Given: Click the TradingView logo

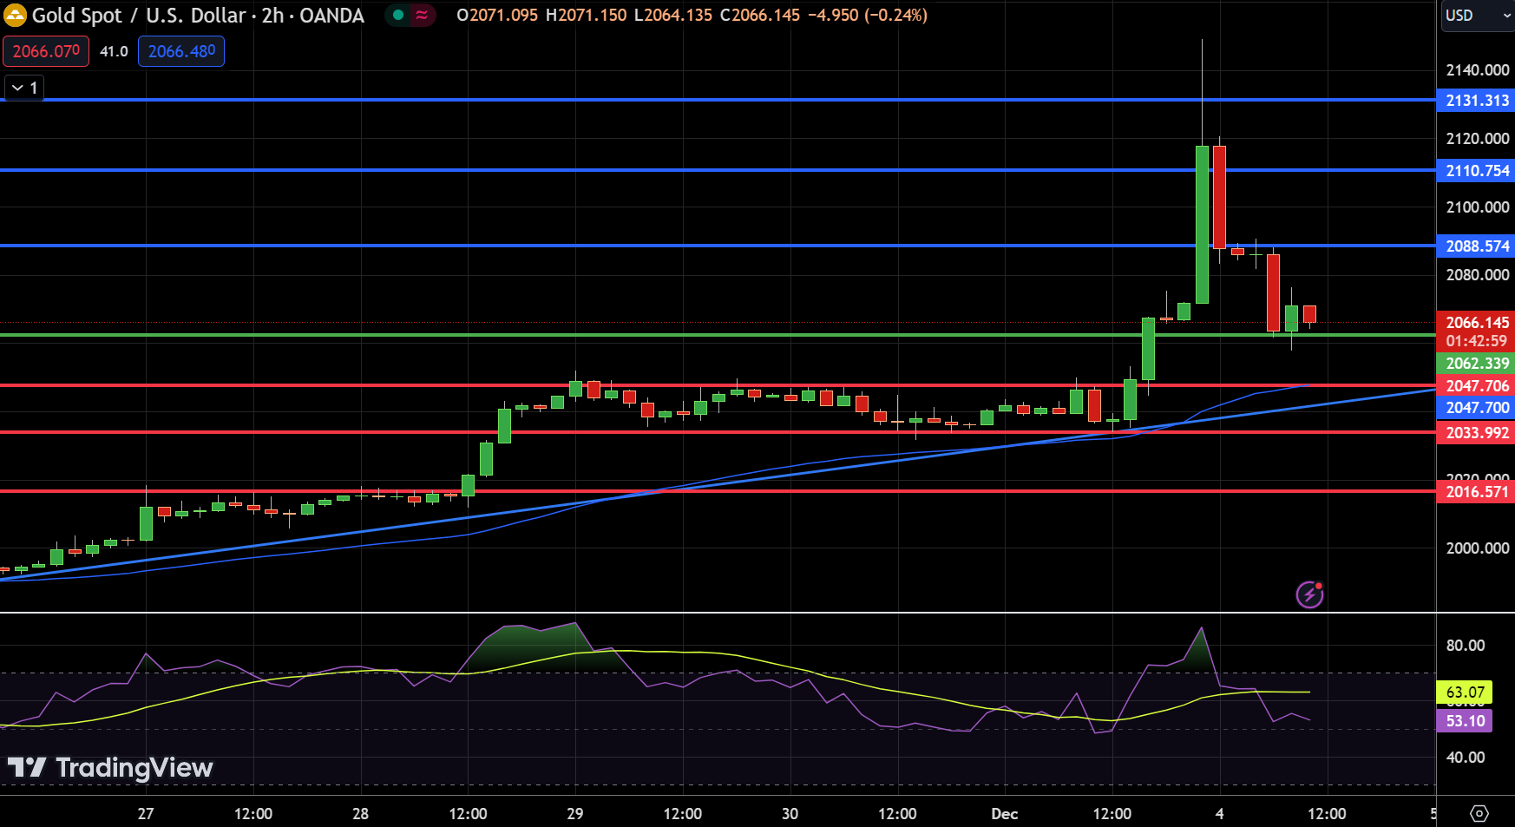Looking at the screenshot, I should [x=110, y=767].
